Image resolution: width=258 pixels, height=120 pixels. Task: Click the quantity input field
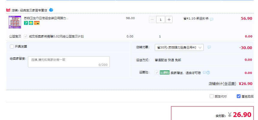point(160,20)
